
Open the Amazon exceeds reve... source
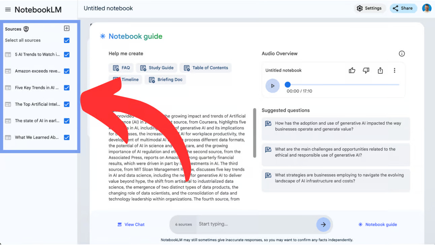[38, 71]
